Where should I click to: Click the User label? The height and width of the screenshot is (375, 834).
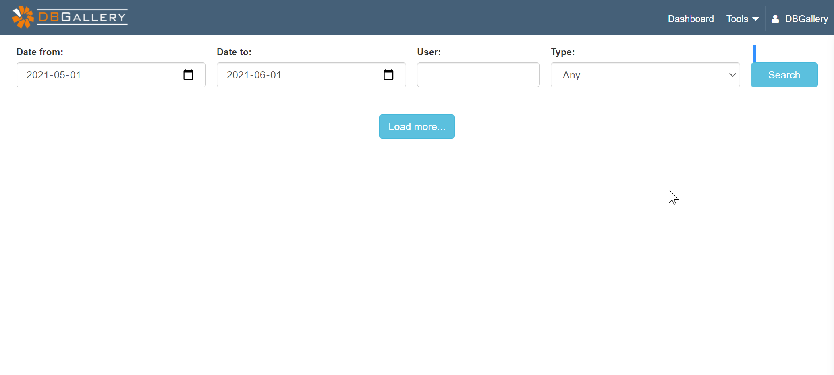tap(429, 52)
